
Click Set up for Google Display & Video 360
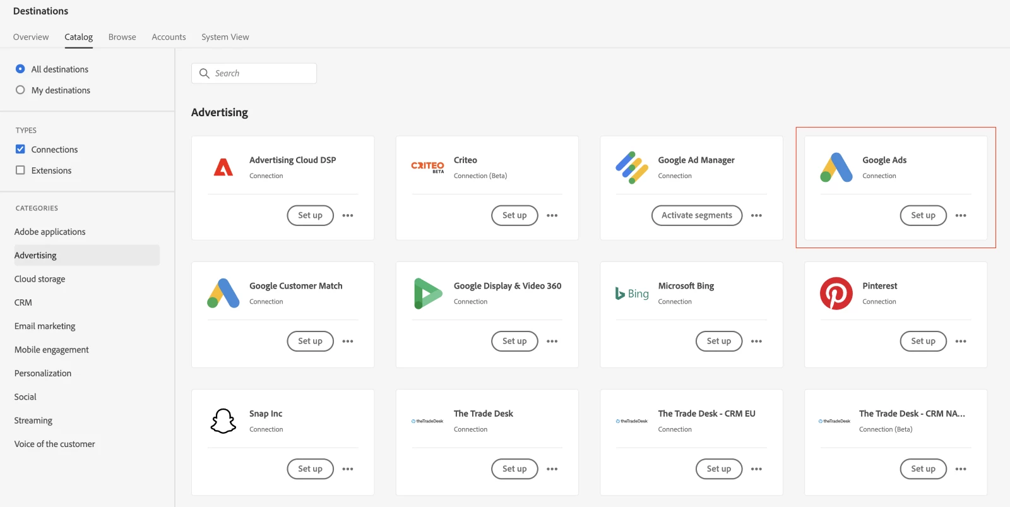click(x=514, y=341)
